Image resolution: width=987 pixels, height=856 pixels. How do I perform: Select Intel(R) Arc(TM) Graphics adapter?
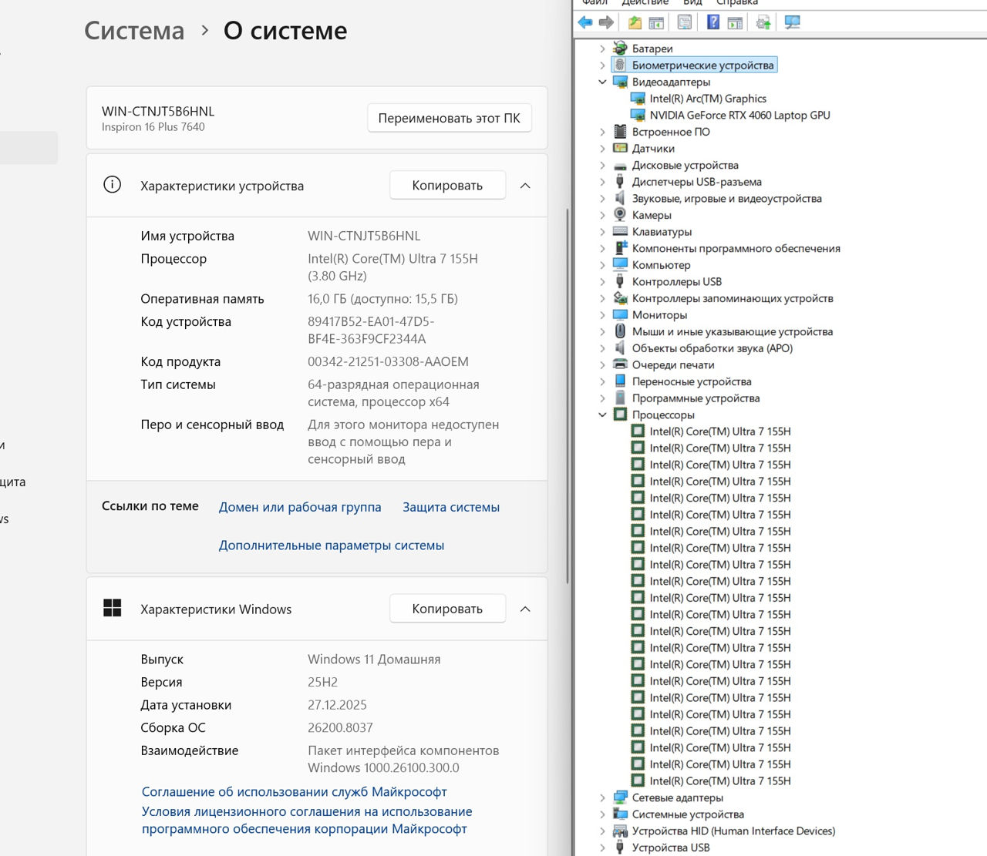pos(707,99)
